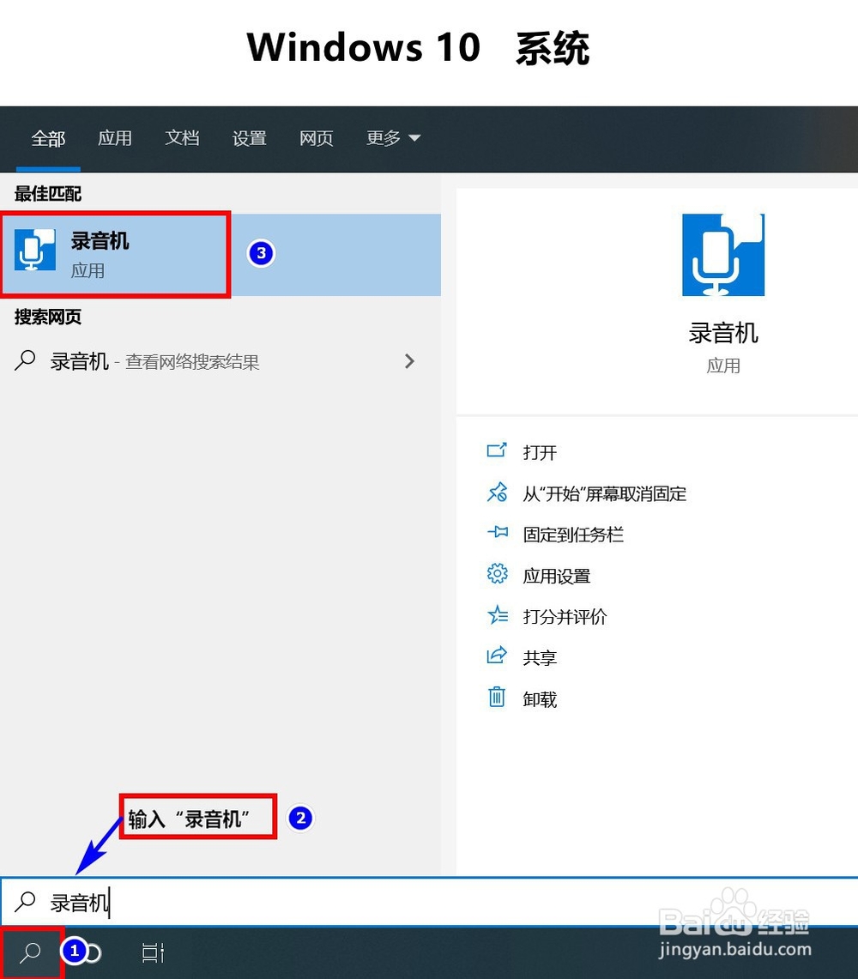Click the rate and review star icon
The image size is (858, 979).
(497, 615)
